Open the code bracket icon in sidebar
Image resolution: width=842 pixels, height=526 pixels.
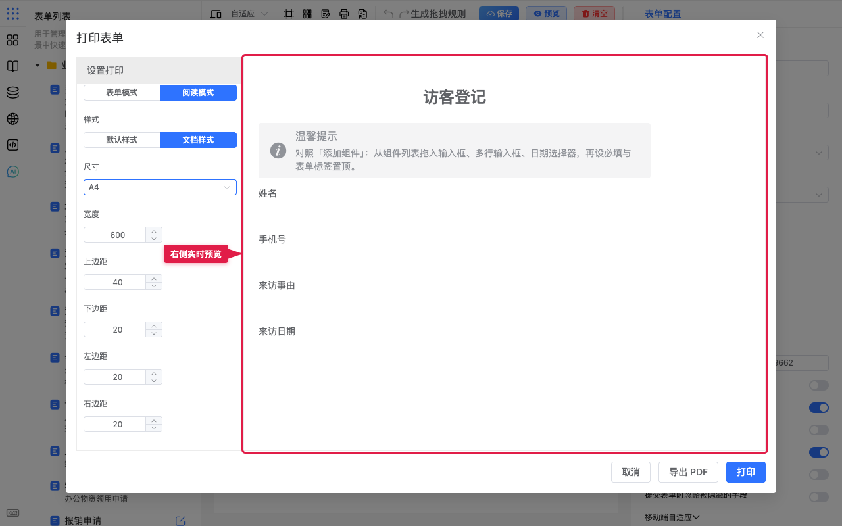tap(12, 145)
